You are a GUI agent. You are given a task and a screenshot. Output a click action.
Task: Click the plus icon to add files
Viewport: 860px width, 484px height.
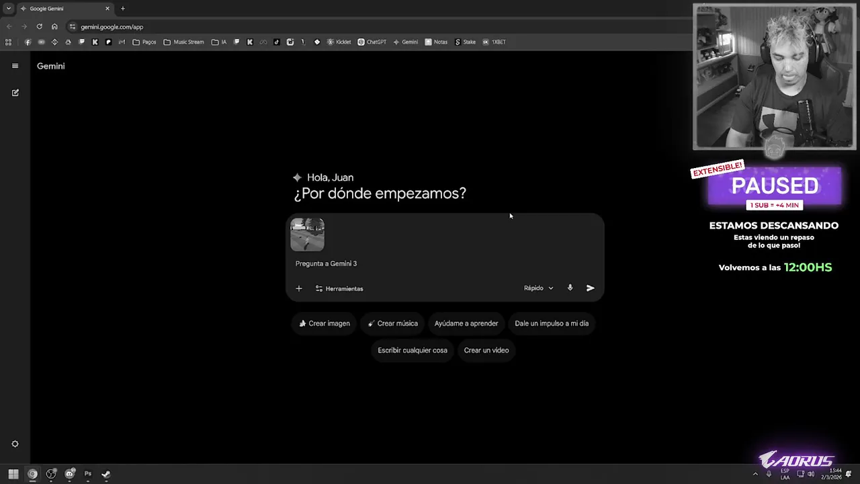coord(299,288)
